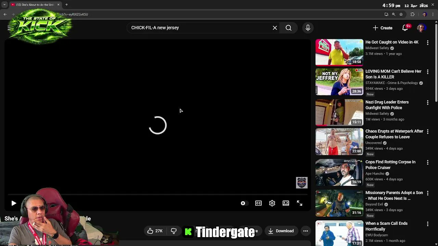This screenshot has width=438, height=246.
Task: Open the Chrome three-dot menu
Action: [433, 14]
